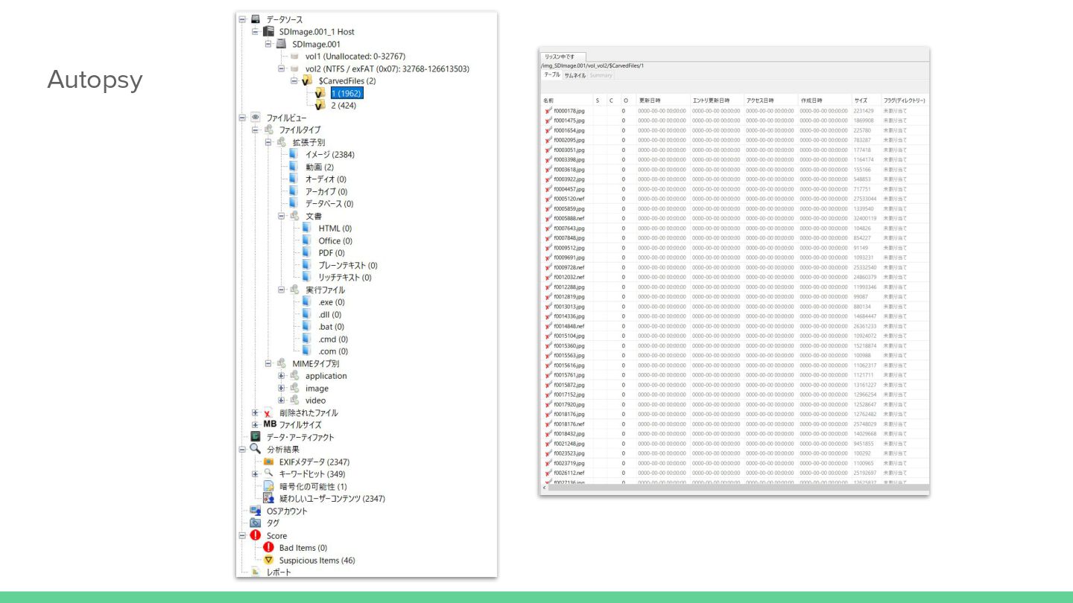Viewport: 1073px width, 603px height.
Task: Expand the キーワードヒット (349) node
Action: click(x=255, y=474)
